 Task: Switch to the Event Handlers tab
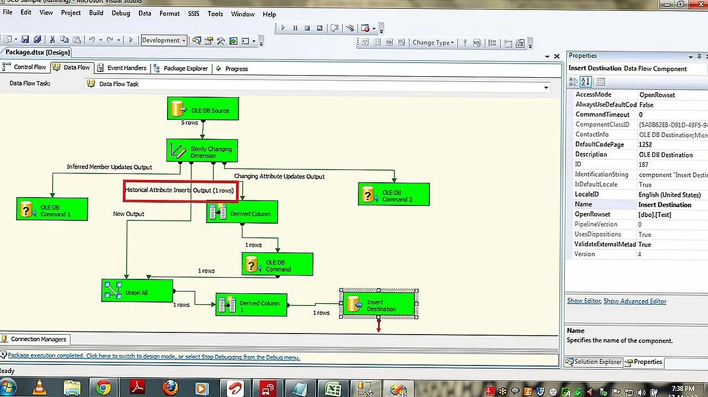122,68
